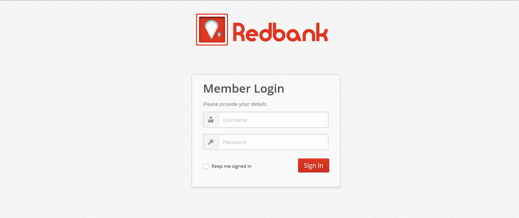Image resolution: width=519 pixels, height=218 pixels.
Task: Click the "Please provide your details" text
Action: point(235,104)
